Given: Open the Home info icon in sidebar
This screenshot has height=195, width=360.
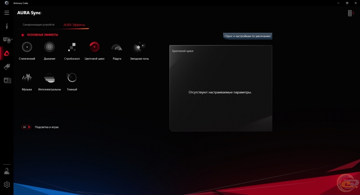Looking at the screenshot, I should [7, 26].
